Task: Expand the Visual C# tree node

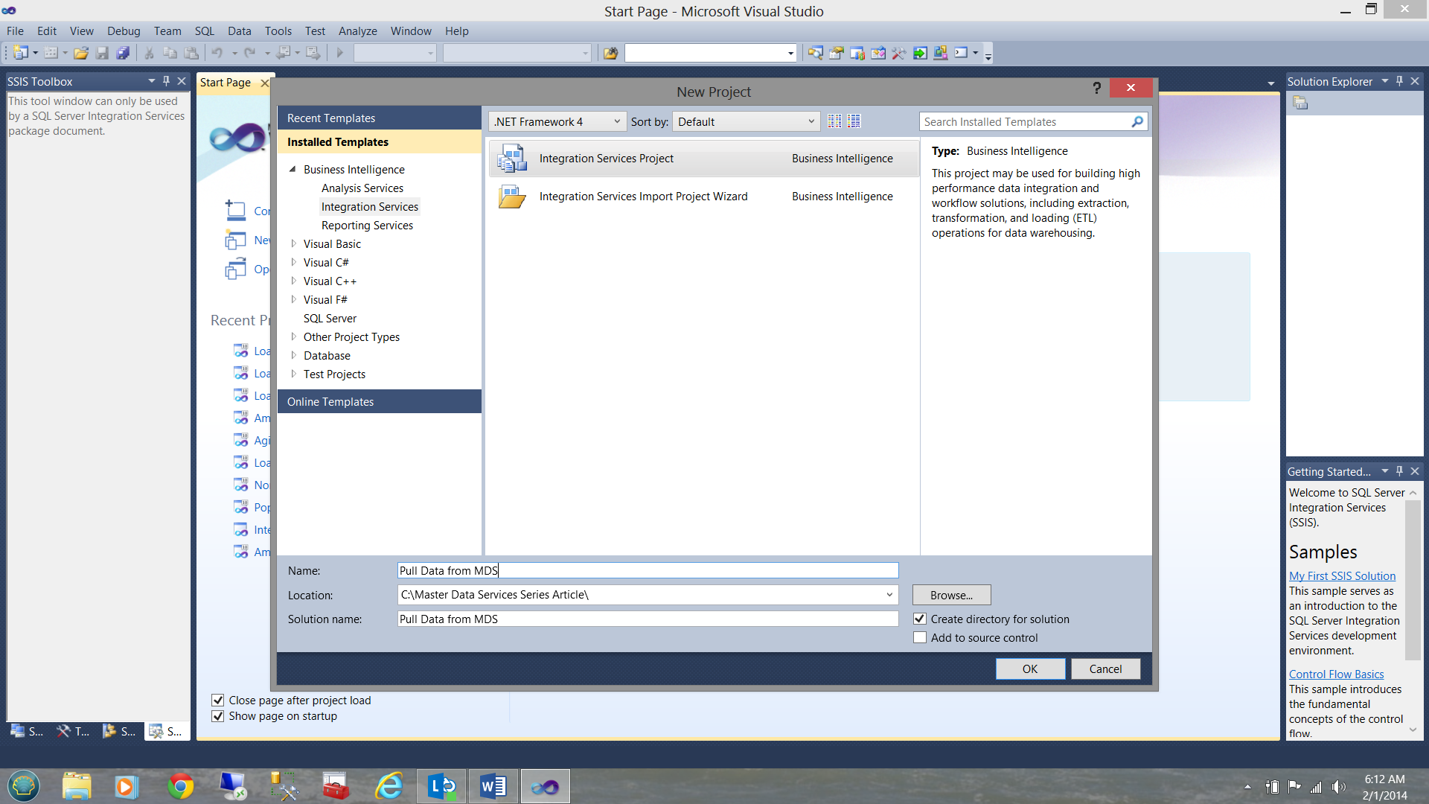Action: click(293, 262)
